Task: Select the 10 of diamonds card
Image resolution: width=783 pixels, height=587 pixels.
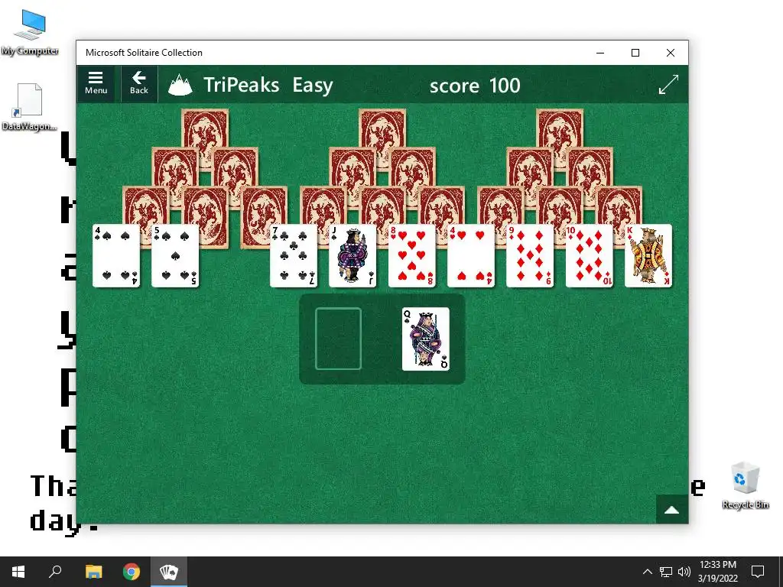Action: [x=590, y=255]
